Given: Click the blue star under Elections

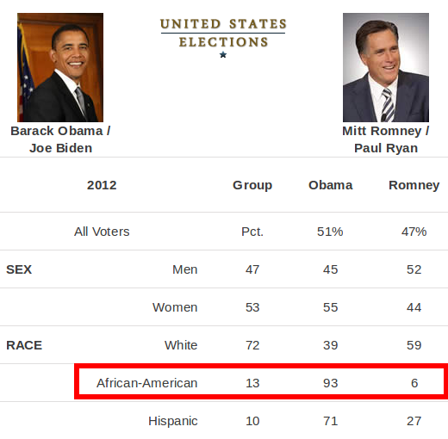Looking at the screenshot, I should click(223, 54).
